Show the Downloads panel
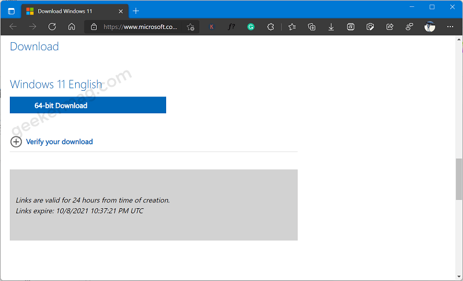463x281 pixels. [331, 27]
